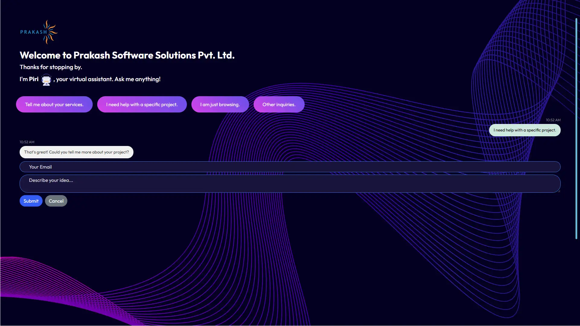580x326 pixels.
Task: Pick the 'I am just browsing.' option
Action: (x=220, y=104)
